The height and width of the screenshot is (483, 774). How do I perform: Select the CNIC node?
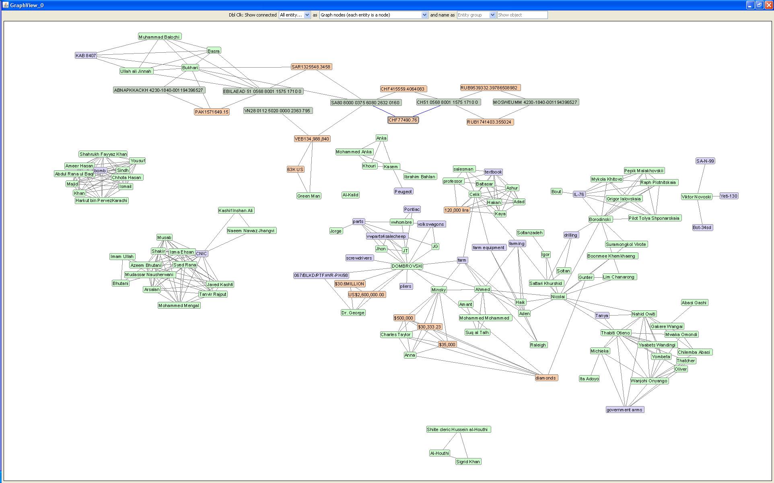[202, 254]
